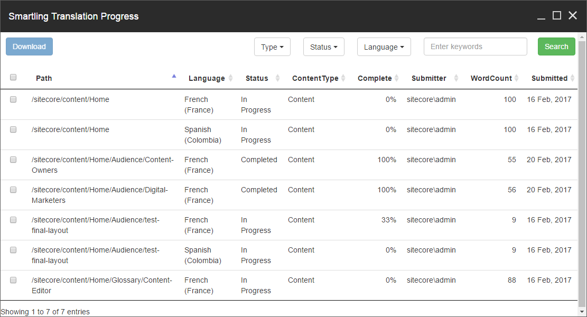Click the /sitecore/content/Home/Glossary/Content-Editor path

click(102, 285)
